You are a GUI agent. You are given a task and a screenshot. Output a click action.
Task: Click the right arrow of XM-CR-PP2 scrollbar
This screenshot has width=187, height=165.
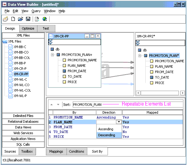182,93
